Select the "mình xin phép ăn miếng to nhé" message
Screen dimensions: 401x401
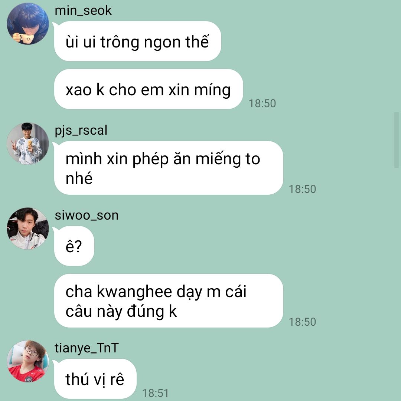coord(169,168)
